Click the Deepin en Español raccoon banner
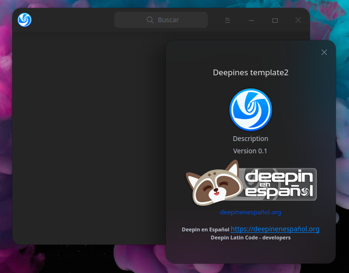349x273 pixels. point(251,183)
